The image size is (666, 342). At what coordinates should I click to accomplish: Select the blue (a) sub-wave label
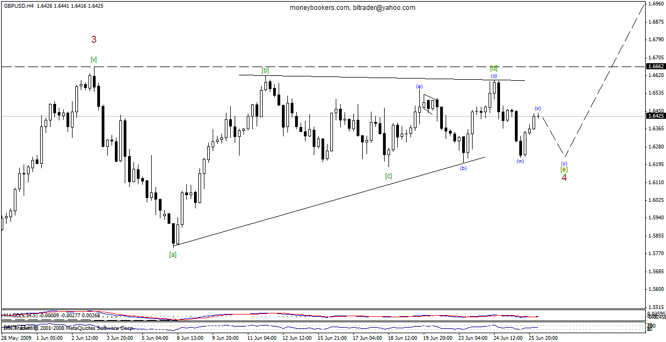click(419, 86)
